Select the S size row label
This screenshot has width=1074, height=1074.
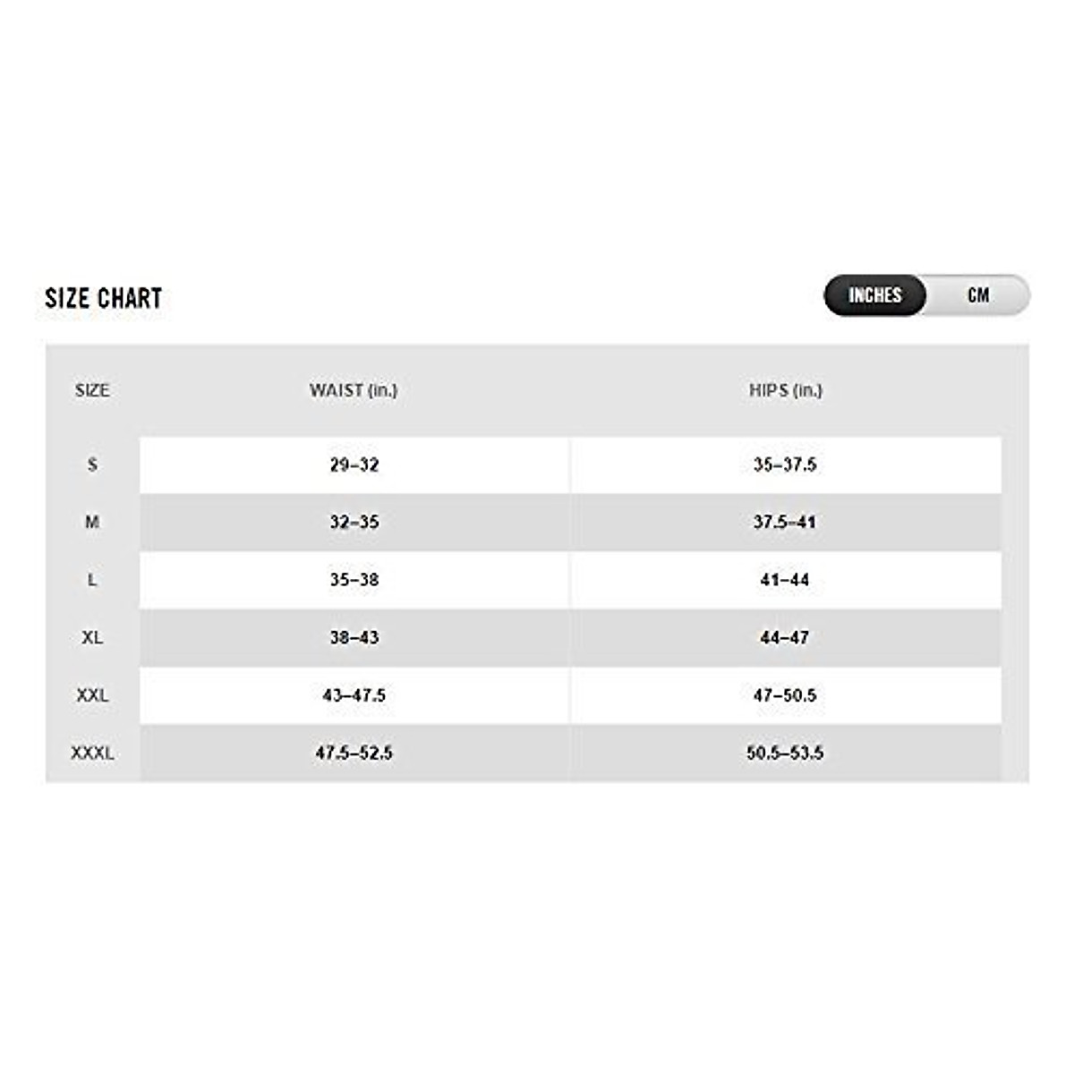coord(92,465)
